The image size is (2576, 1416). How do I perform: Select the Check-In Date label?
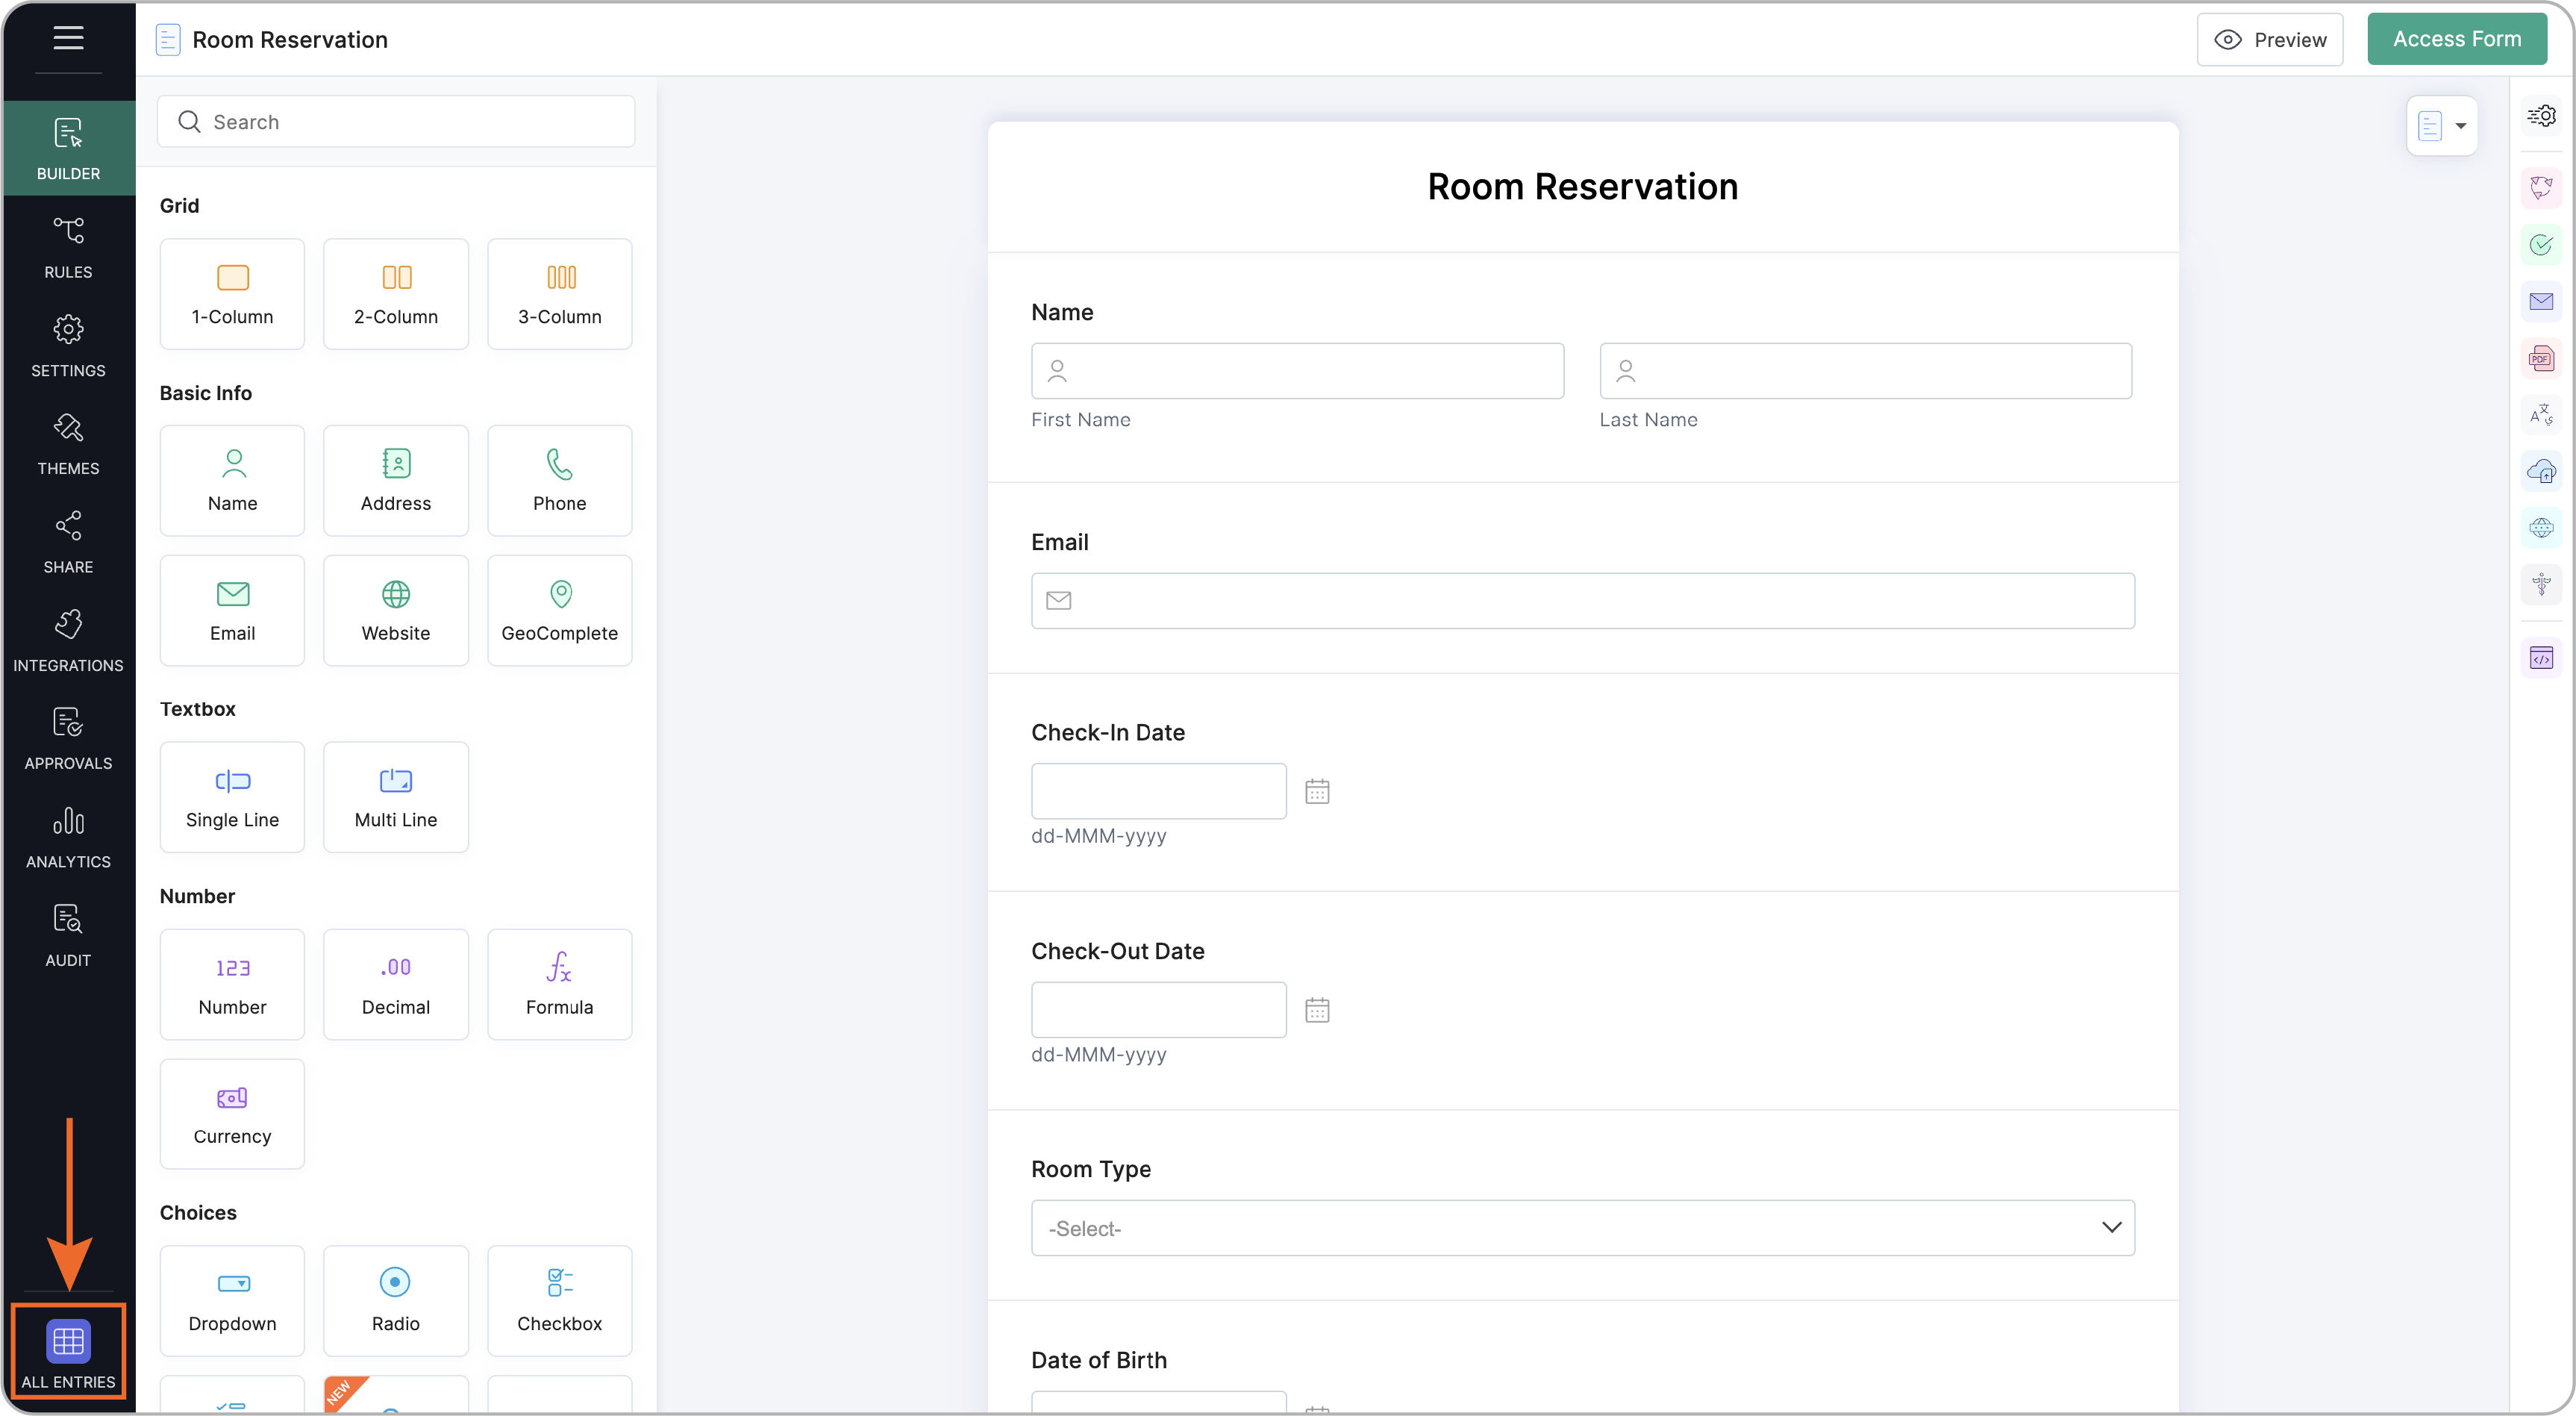coord(1107,732)
